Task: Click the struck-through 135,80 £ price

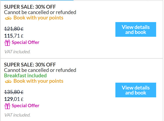Action: point(14,92)
